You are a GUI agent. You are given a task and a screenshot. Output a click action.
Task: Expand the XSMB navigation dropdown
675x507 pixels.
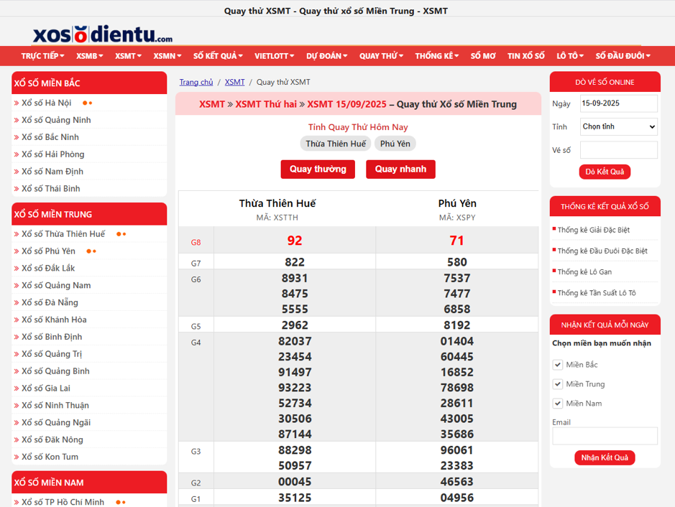click(x=86, y=55)
